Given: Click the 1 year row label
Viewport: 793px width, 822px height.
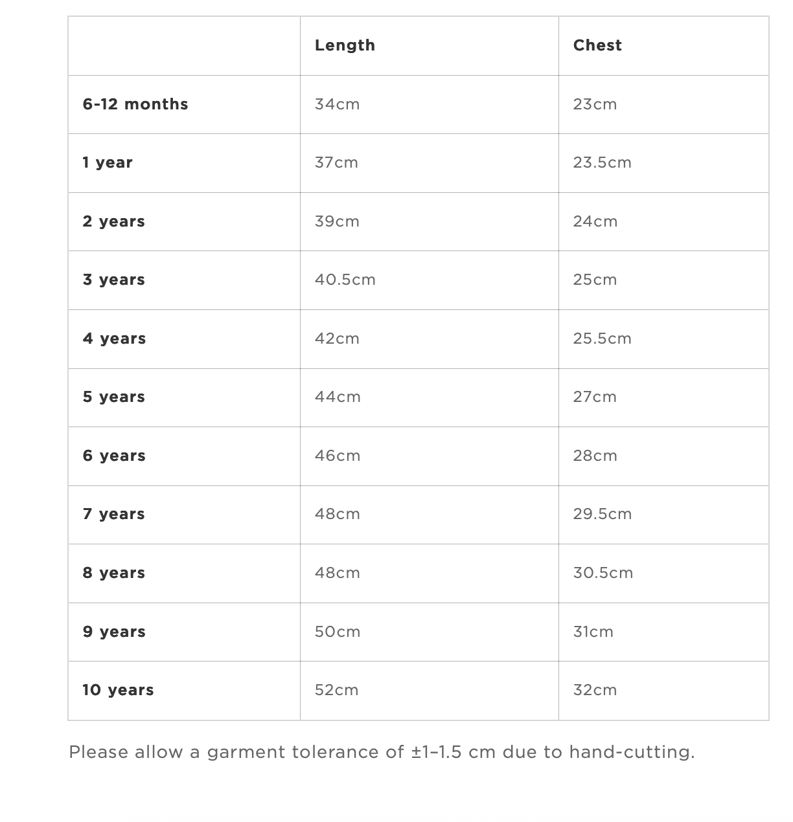Looking at the screenshot, I should click(108, 162).
